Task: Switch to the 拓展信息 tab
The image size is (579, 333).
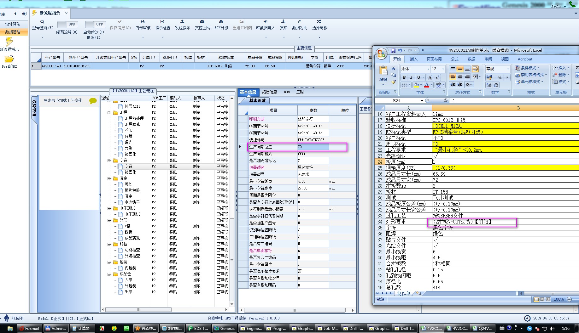Action: pos(269,92)
